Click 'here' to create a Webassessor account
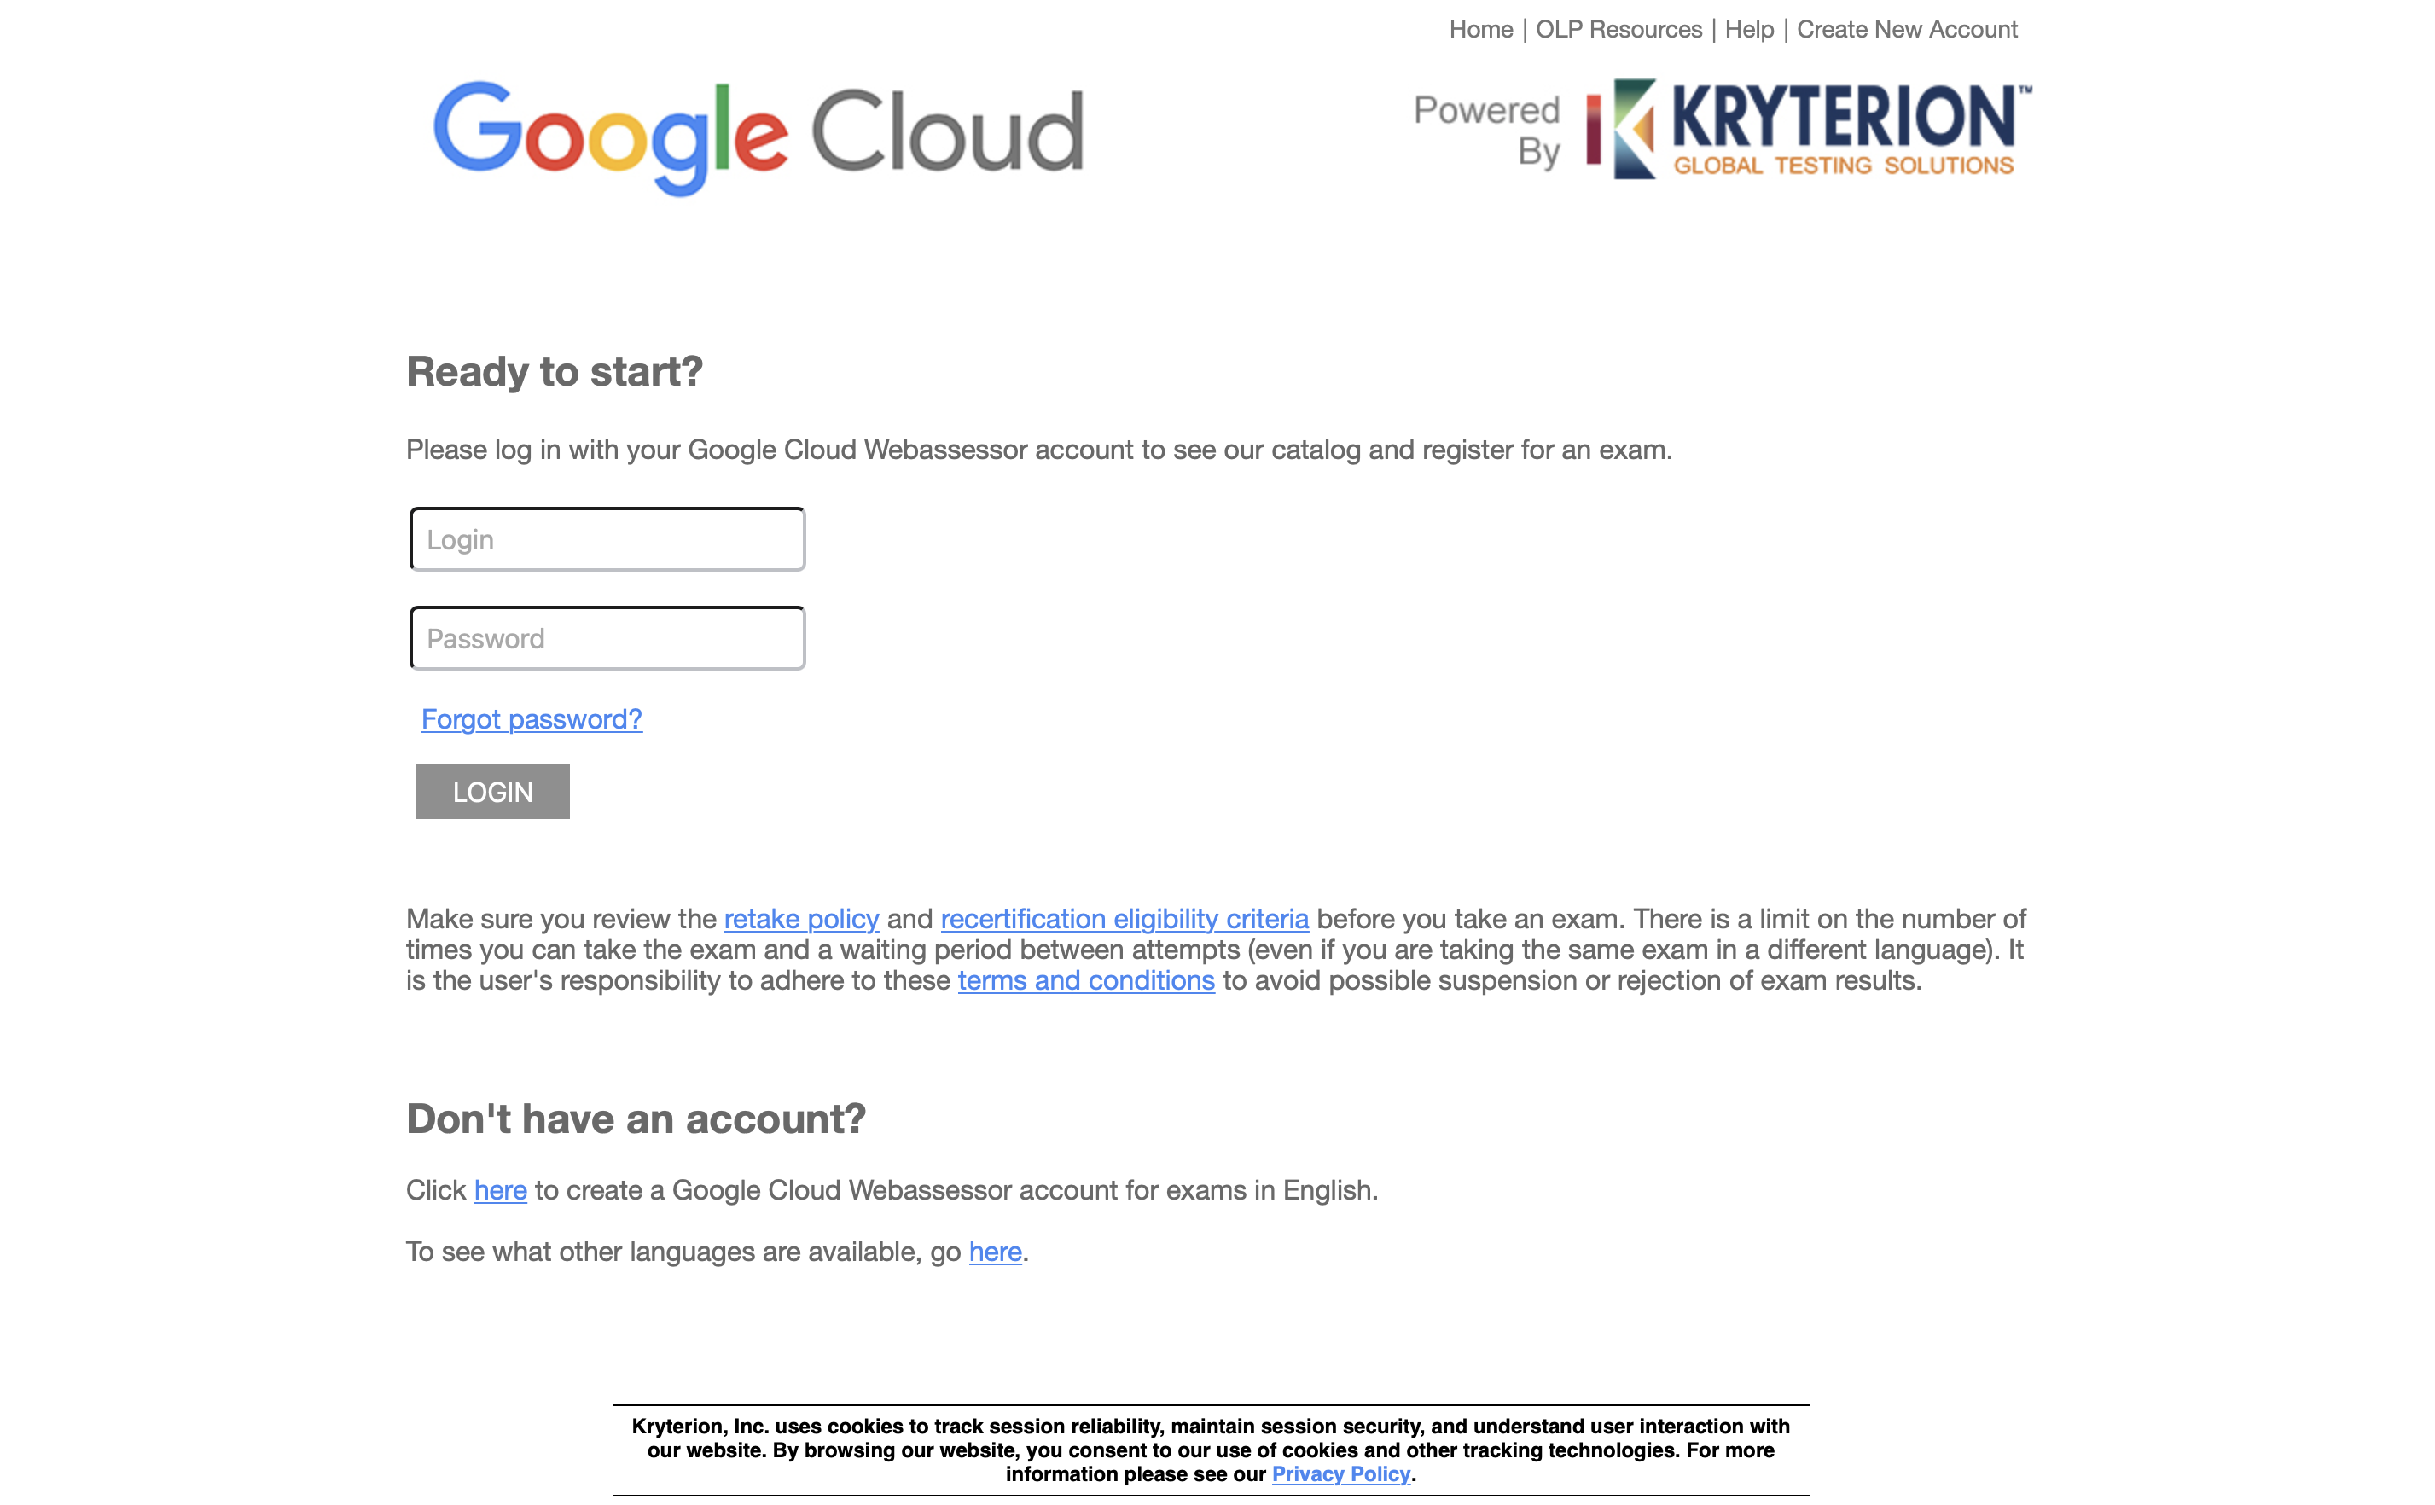This screenshot has height=1505, width=2435. [x=499, y=1190]
